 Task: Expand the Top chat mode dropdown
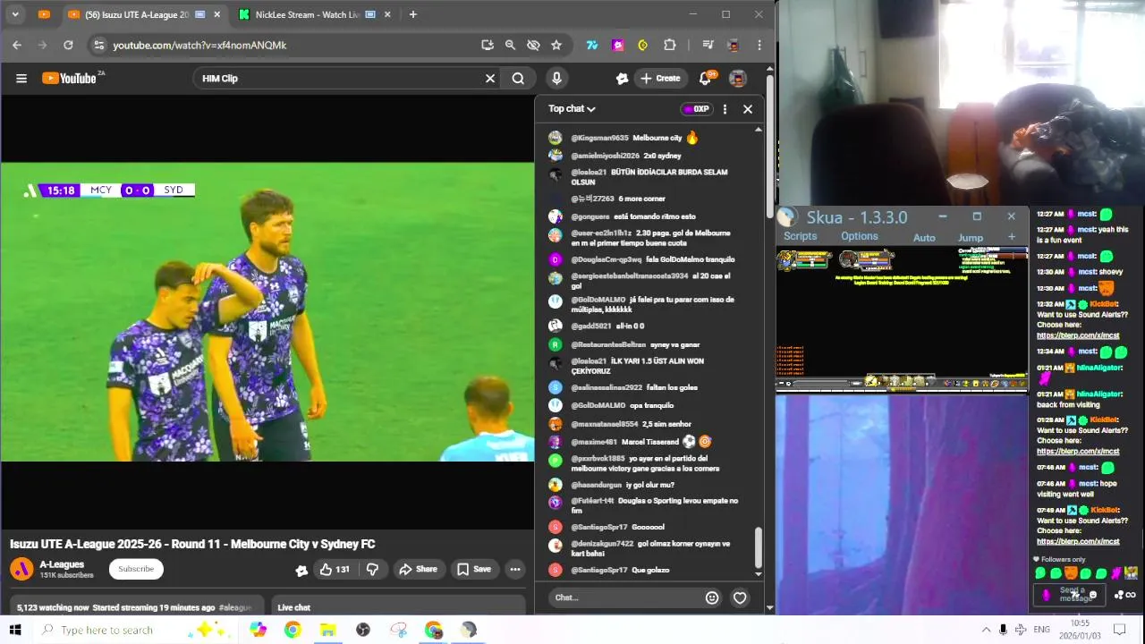572,109
